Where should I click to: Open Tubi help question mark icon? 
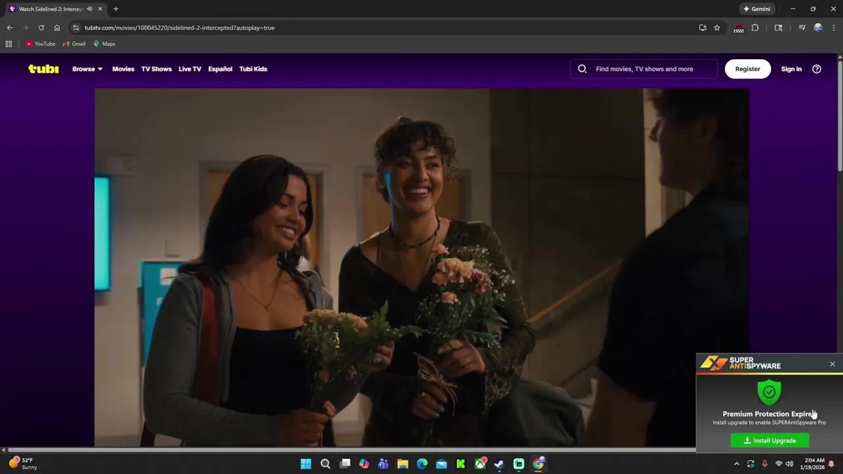[817, 68]
